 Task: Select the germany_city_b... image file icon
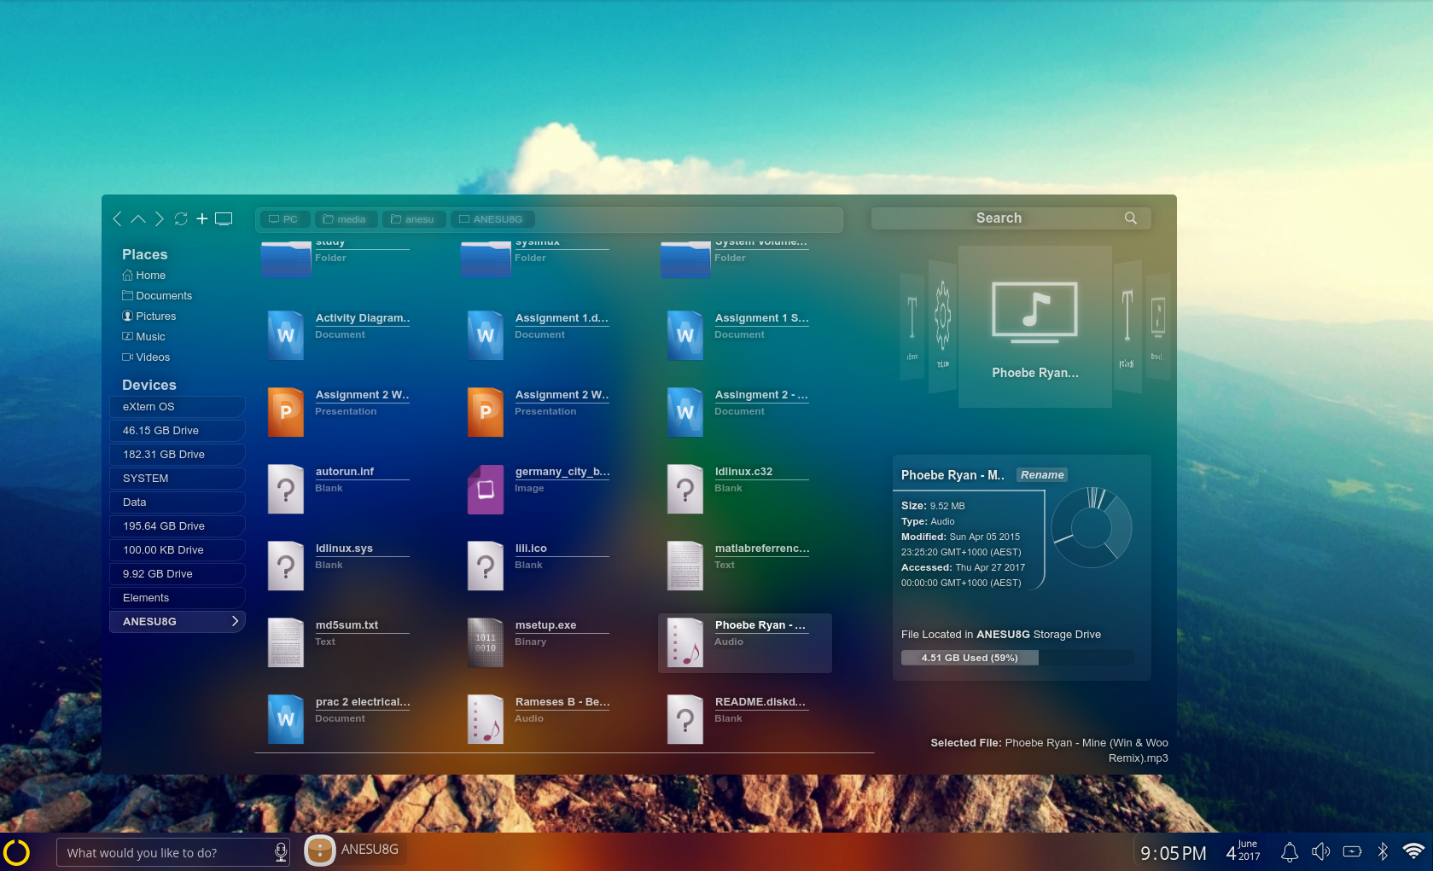(x=486, y=489)
